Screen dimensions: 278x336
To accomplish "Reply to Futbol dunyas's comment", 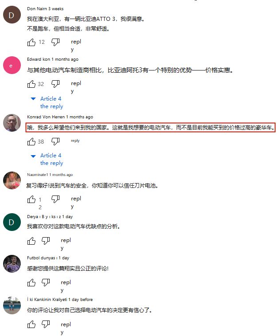I will 66,286.
